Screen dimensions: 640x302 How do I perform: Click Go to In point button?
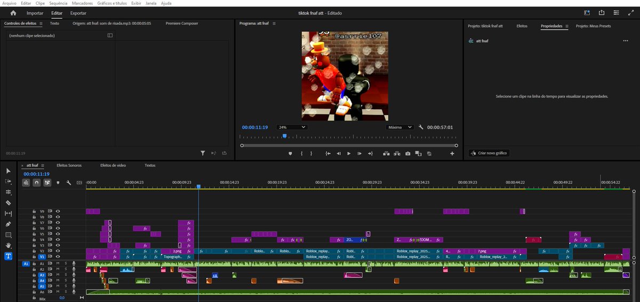[328, 153]
